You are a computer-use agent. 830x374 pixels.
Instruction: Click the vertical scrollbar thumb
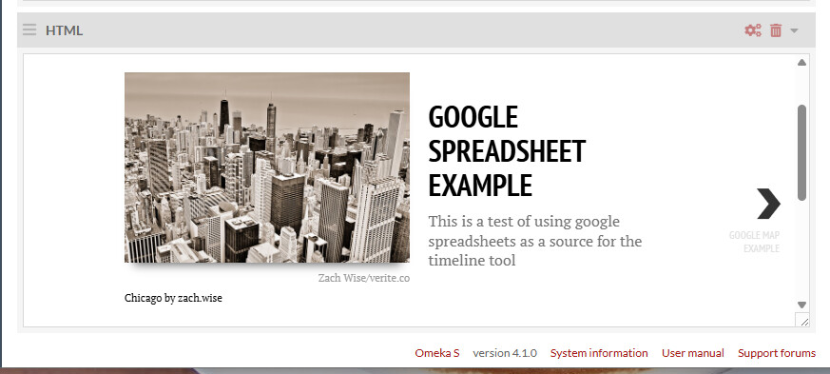[x=801, y=152]
